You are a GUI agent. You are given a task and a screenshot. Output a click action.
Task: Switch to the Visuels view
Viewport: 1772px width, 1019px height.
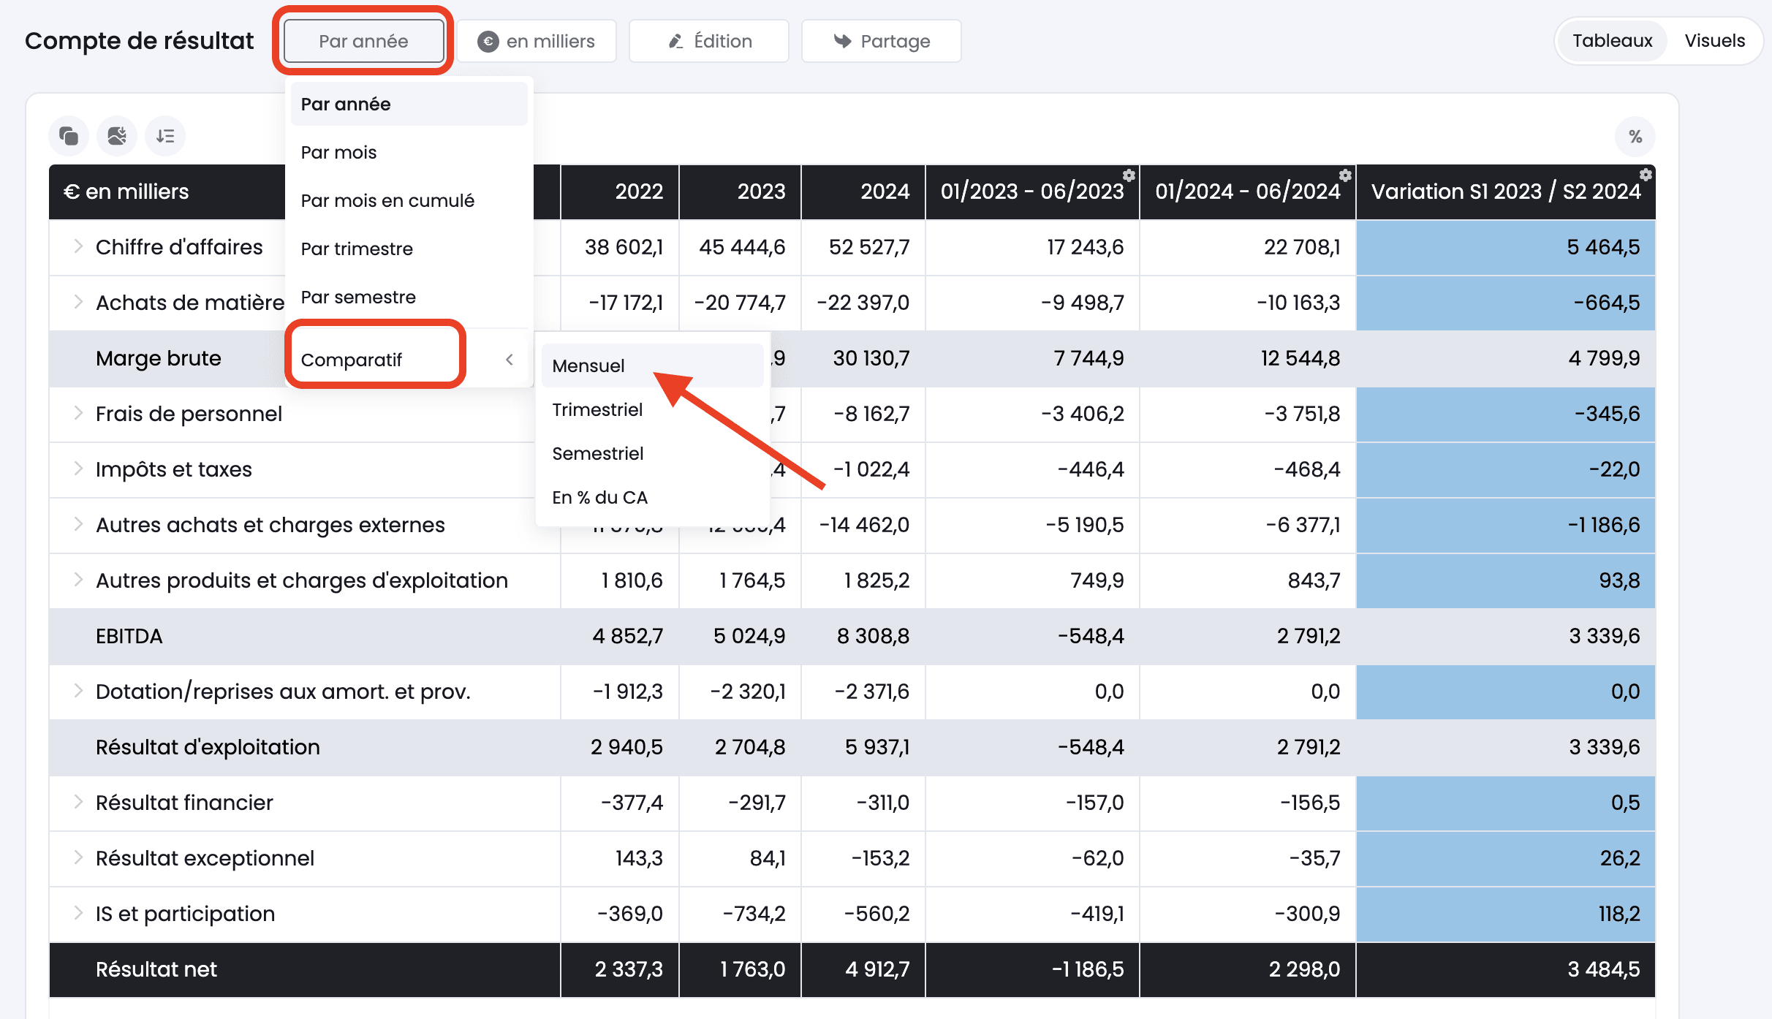click(1715, 41)
